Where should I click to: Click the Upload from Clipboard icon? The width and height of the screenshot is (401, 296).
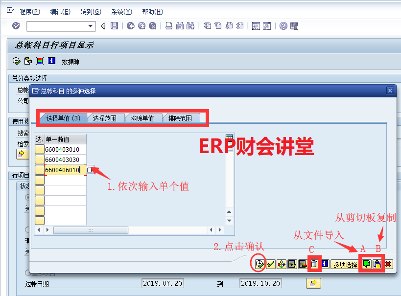pyautogui.click(x=377, y=264)
